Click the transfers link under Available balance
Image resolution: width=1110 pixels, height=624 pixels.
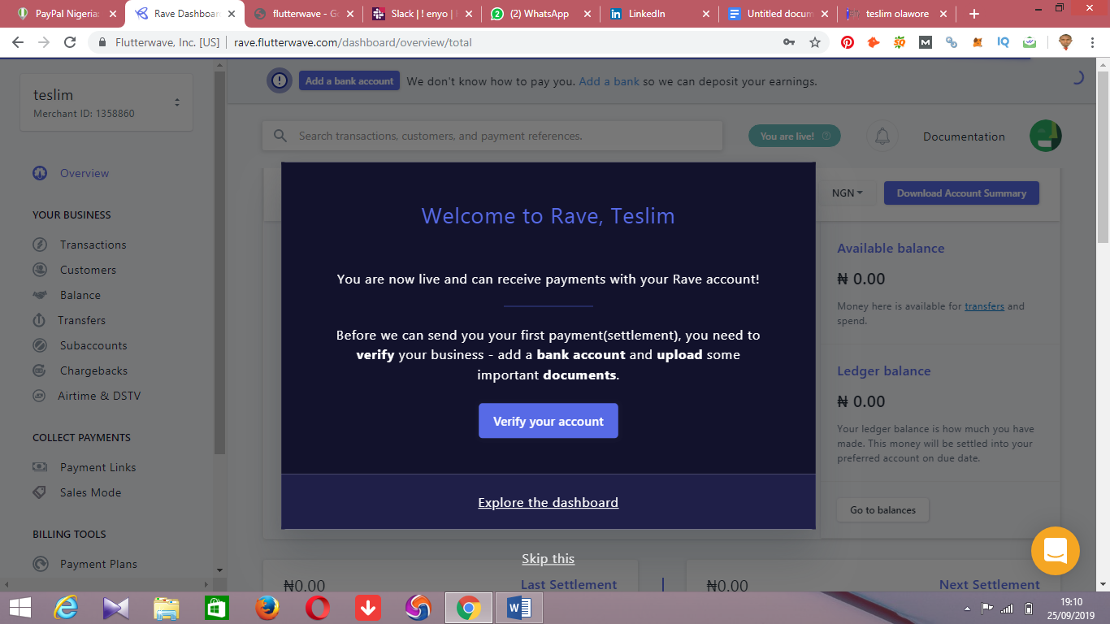(985, 306)
